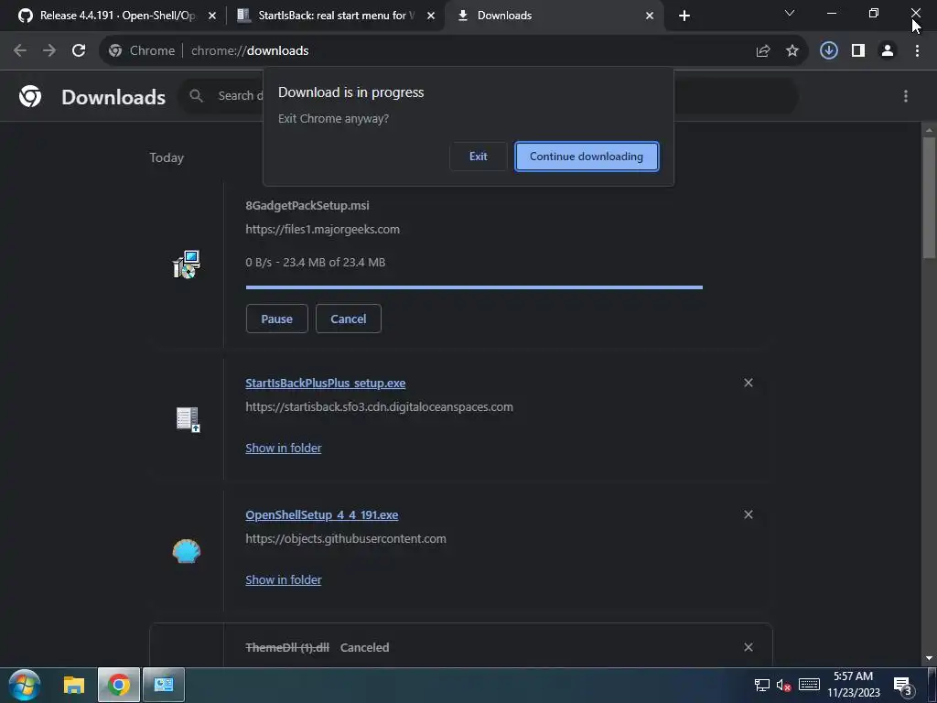Click the chrome://downloads address bar

pos(454,51)
